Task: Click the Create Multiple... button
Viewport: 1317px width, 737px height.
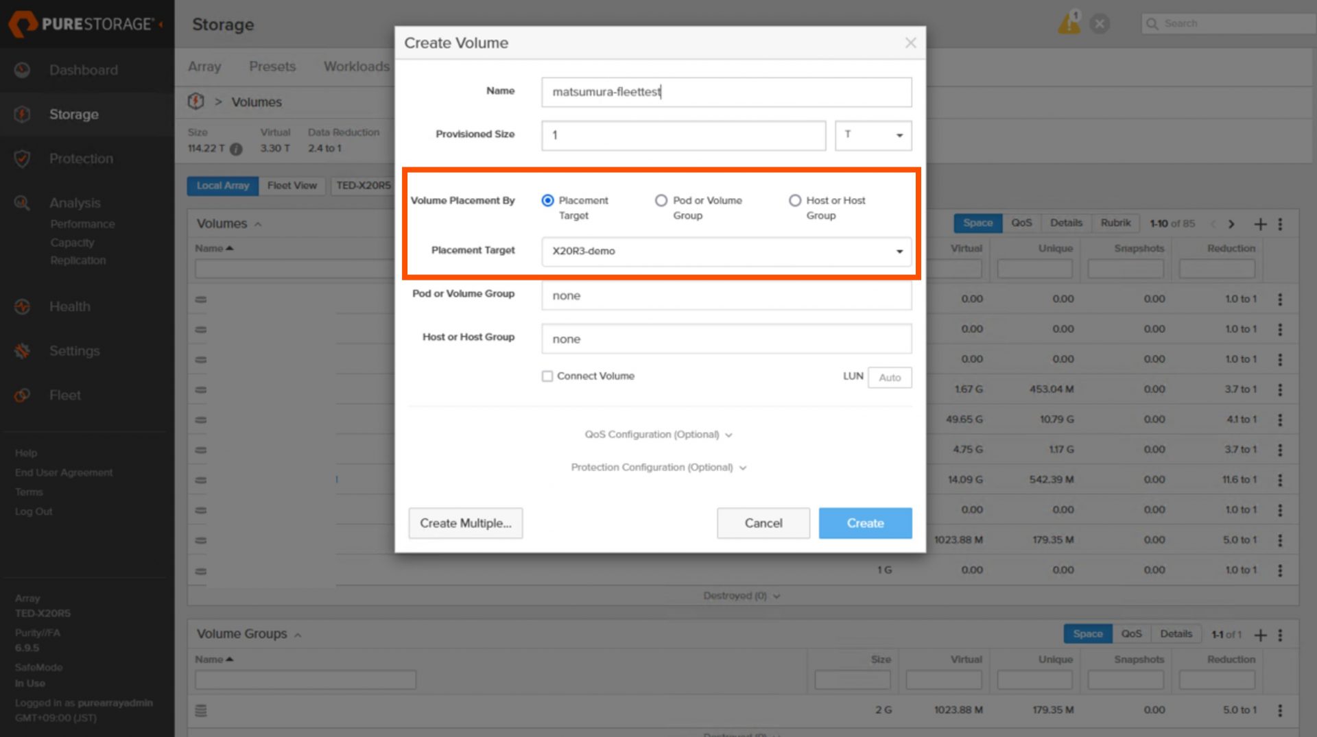Action: 466,523
